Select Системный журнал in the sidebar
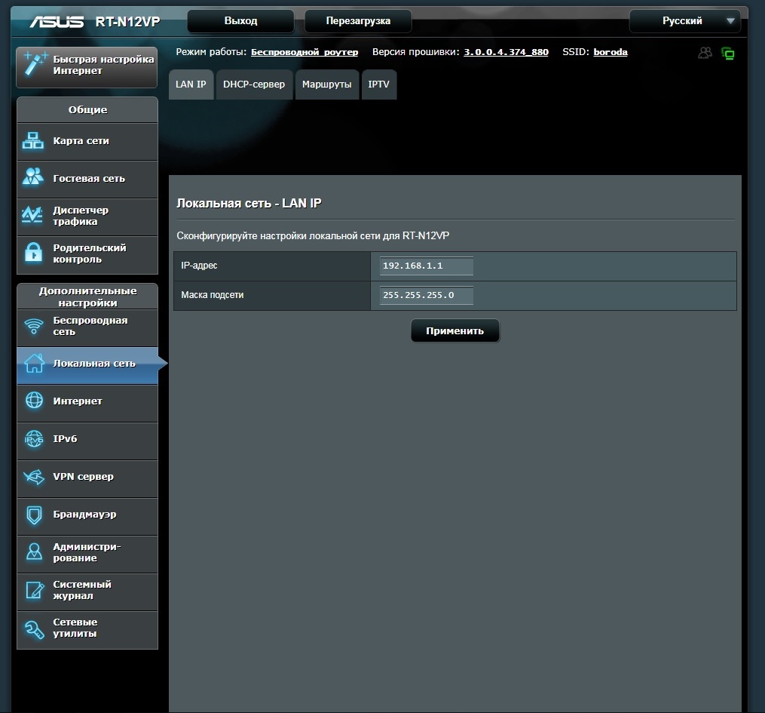 tap(87, 592)
